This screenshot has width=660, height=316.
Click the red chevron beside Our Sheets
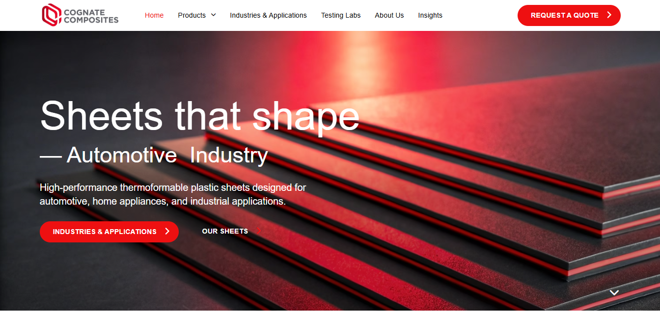[x=259, y=231]
